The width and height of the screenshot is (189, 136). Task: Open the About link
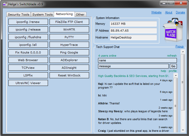[168, 12]
